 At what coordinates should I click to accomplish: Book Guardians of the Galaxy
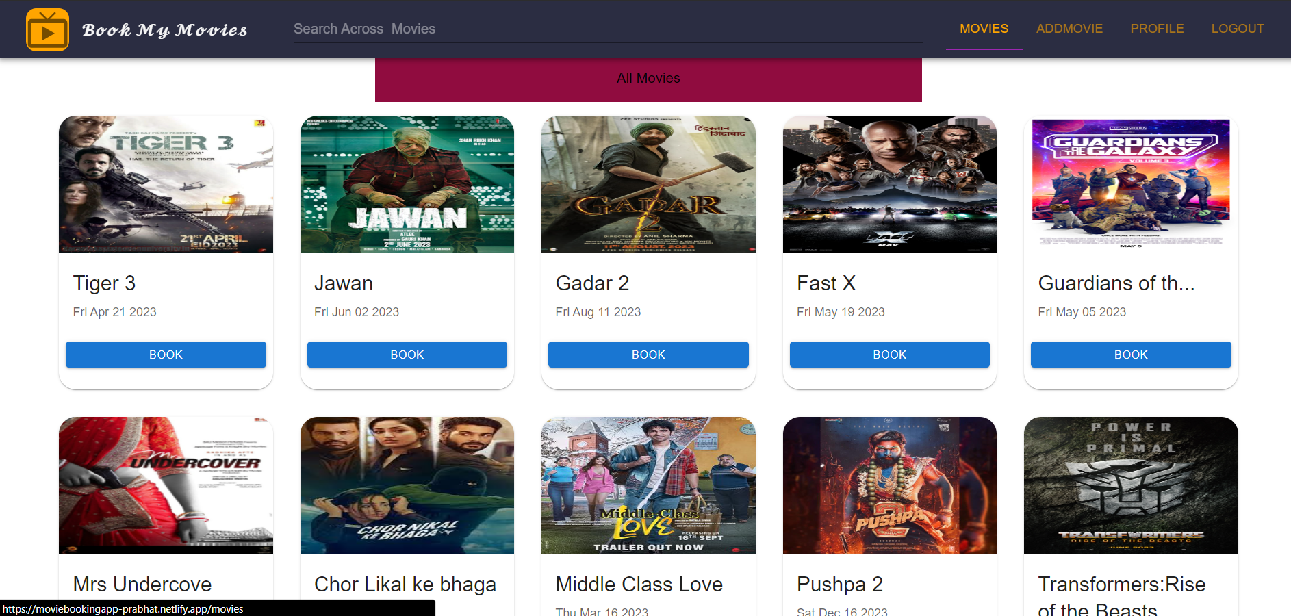(x=1131, y=355)
